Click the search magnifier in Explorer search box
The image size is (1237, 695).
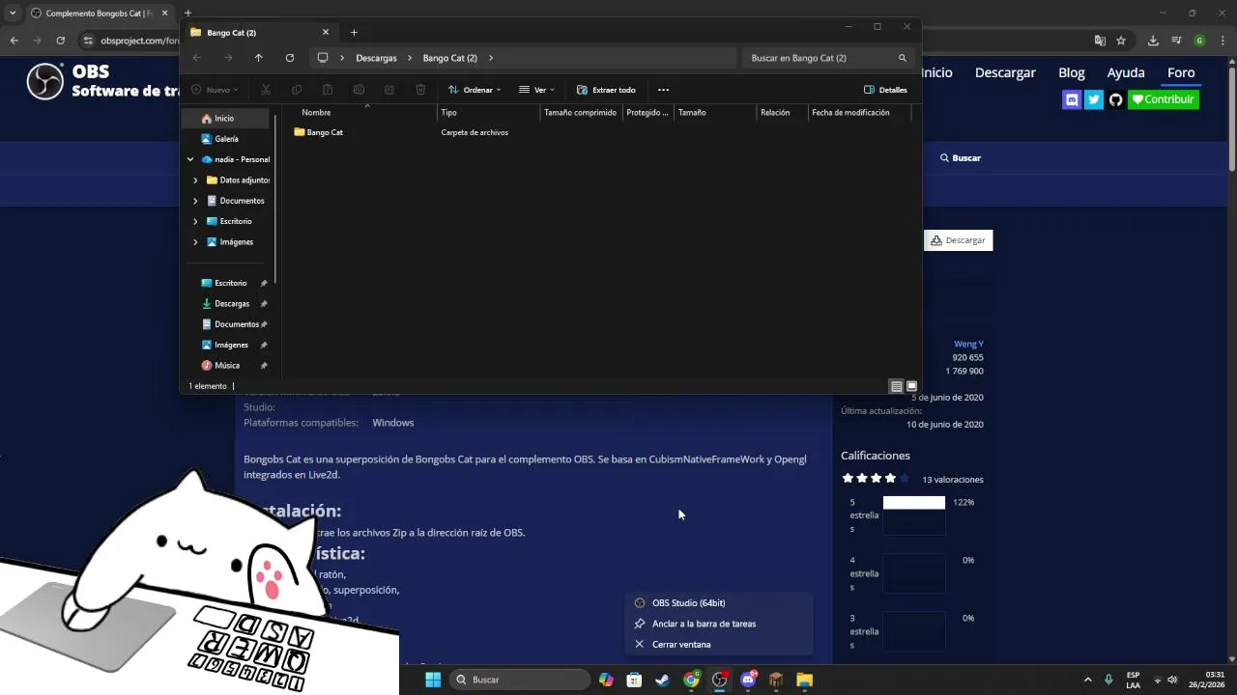click(x=903, y=58)
